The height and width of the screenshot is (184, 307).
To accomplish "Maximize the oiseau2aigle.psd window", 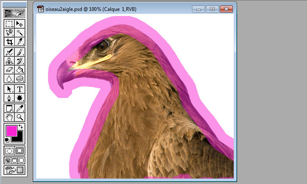I will [212, 9].
